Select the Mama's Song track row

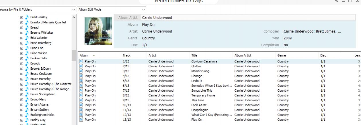point(200,71)
